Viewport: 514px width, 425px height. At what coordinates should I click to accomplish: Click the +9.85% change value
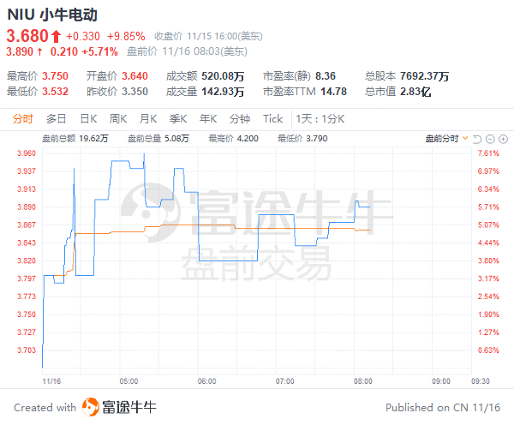[x=126, y=36]
